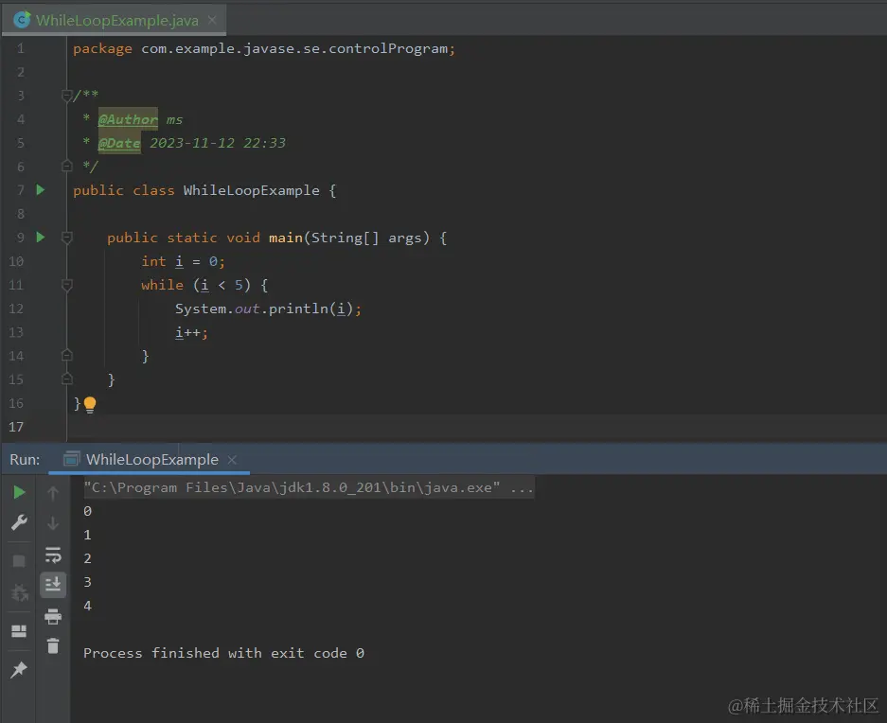Click the @Author tag in comment
The height and width of the screenshot is (723, 887).
tap(128, 119)
